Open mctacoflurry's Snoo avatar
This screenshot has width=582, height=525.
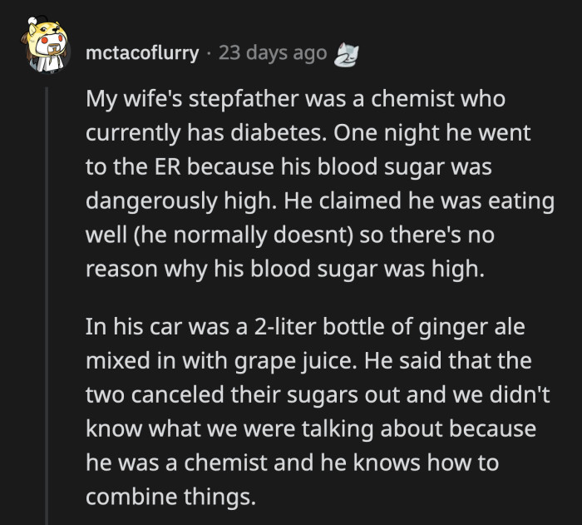pos(46,44)
